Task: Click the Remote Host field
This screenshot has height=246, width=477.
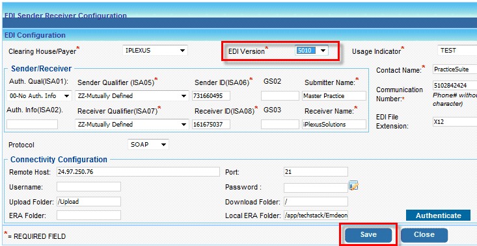Action: click(x=138, y=172)
